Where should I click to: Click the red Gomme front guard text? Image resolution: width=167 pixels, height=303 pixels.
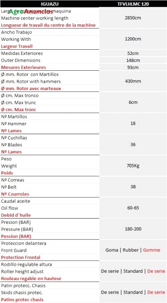tap(152, 250)
